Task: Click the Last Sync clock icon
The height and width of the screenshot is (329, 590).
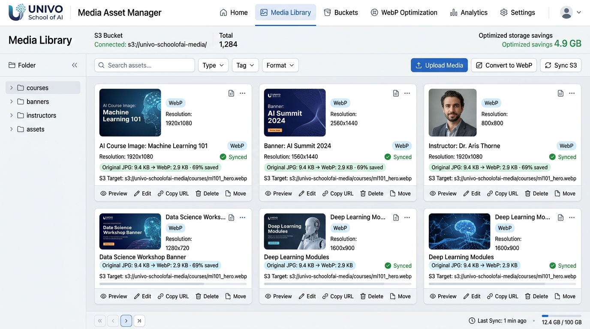Action: 472,321
